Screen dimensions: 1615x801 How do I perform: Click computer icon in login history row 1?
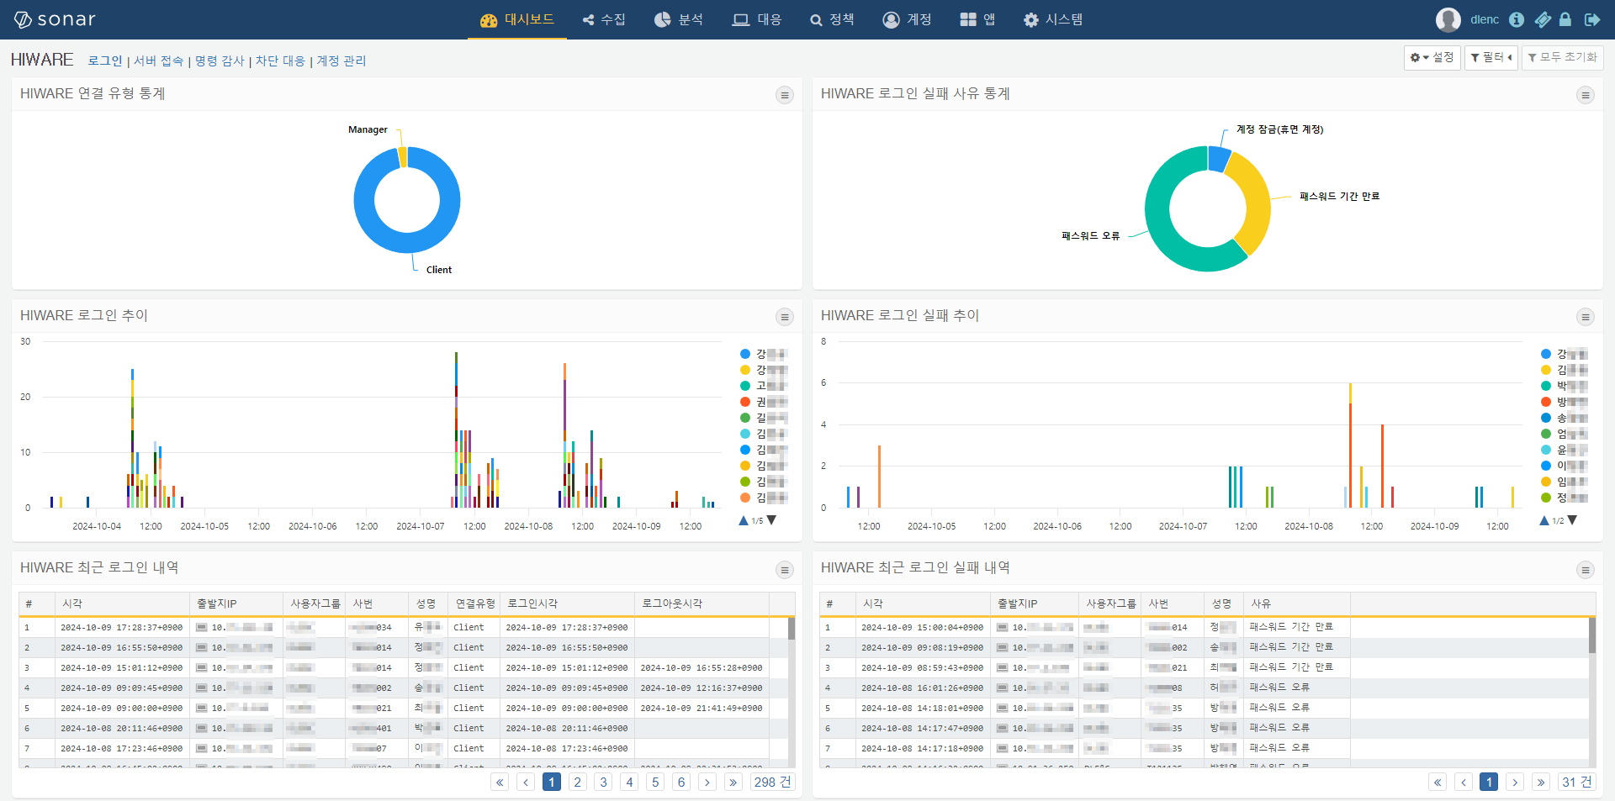pyautogui.click(x=202, y=627)
